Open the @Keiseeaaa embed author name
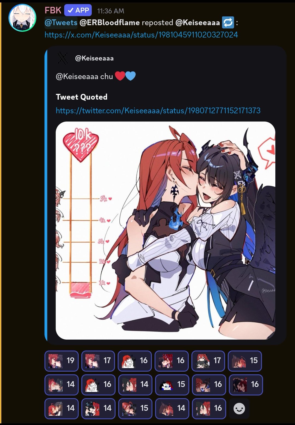The width and height of the screenshot is (295, 425). point(94,58)
